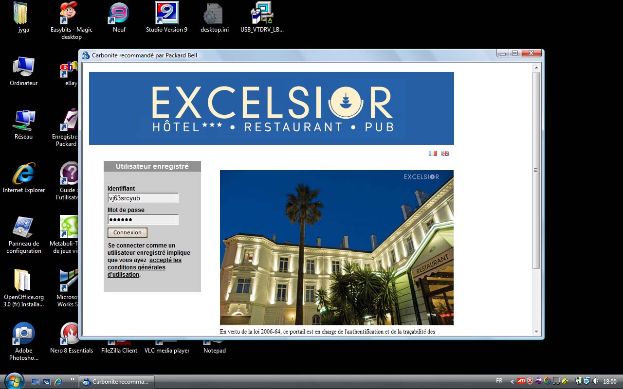Click the Mot de passe field

[143, 219]
